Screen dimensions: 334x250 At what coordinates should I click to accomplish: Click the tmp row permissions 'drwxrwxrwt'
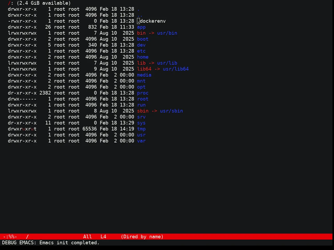click(22, 129)
